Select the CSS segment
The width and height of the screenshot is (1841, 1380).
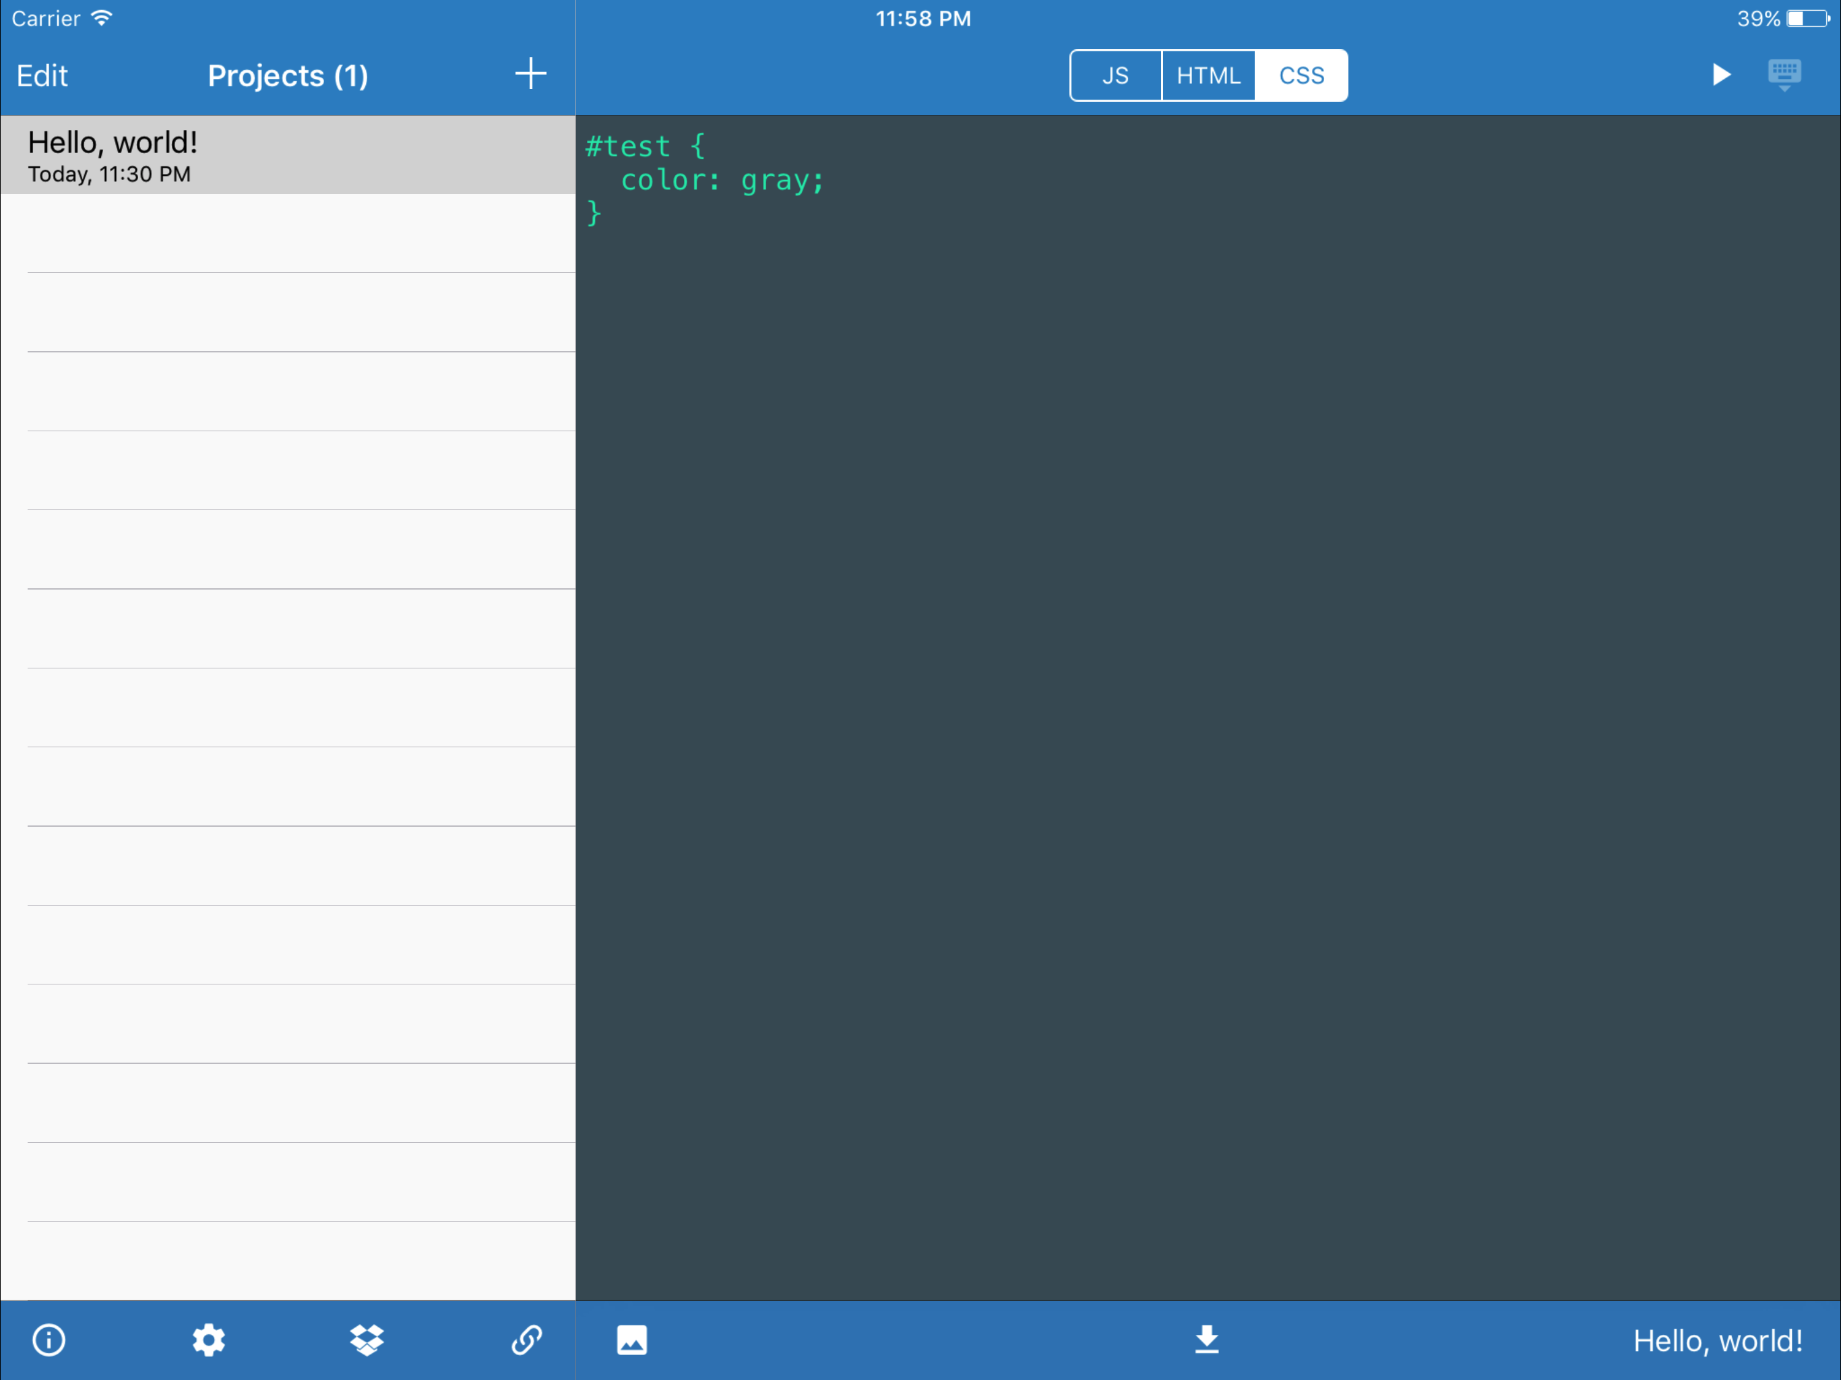click(1301, 75)
